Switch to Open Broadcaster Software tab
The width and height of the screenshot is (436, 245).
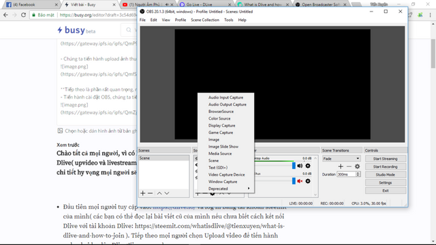coord(320,5)
